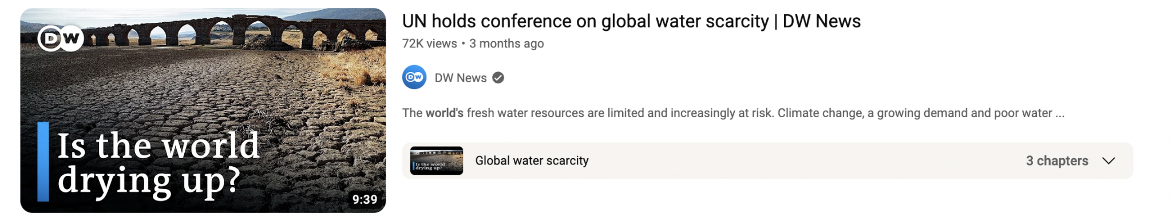1172x221 pixels.
Task: Click 'DW News' at the end of the title
Action: [x=821, y=21]
